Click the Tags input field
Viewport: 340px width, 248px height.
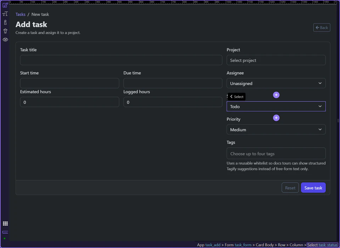point(276,153)
